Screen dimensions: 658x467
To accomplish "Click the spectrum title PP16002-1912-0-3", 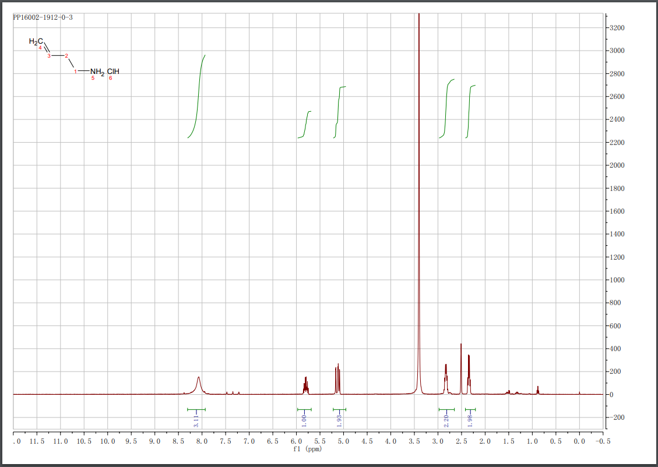I will (43, 17).
